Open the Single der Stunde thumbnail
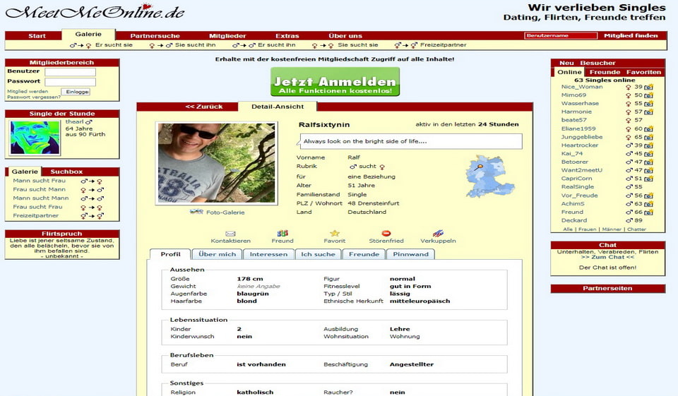Image resolution: width=678 pixels, height=396 pixels. click(x=35, y=137)
